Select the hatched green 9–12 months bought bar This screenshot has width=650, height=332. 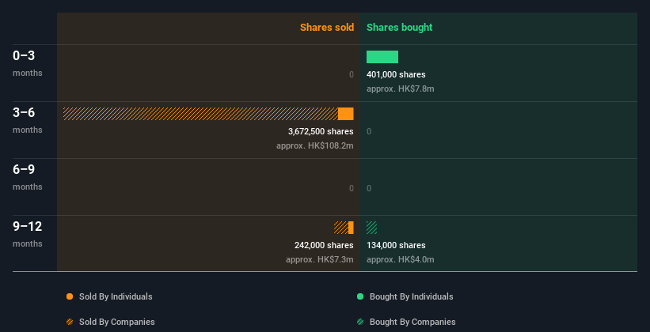coord(372,228)
